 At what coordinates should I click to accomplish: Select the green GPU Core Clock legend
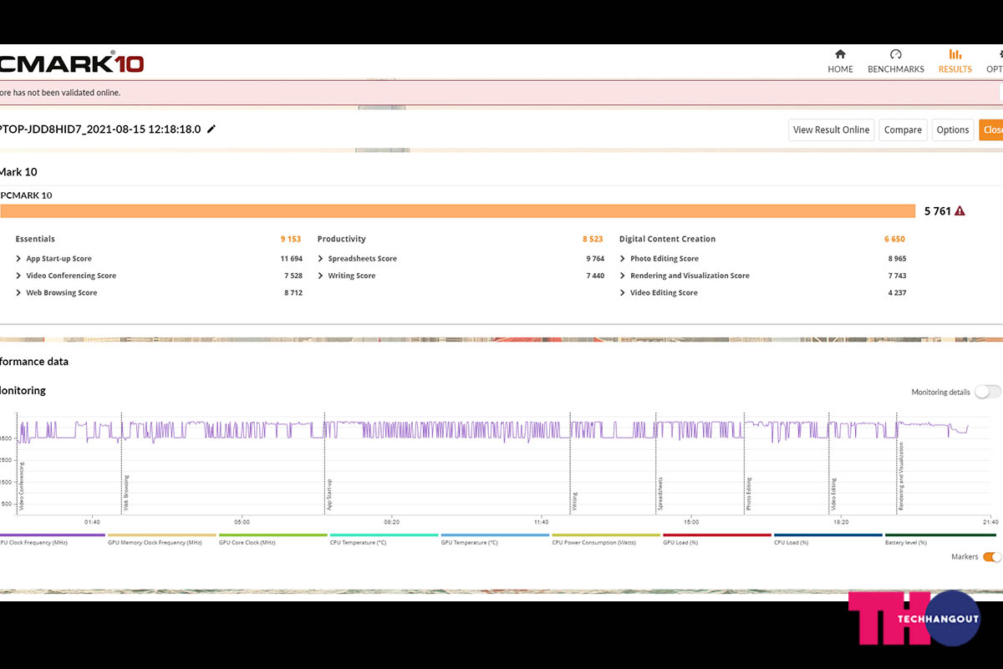(272, 539)
